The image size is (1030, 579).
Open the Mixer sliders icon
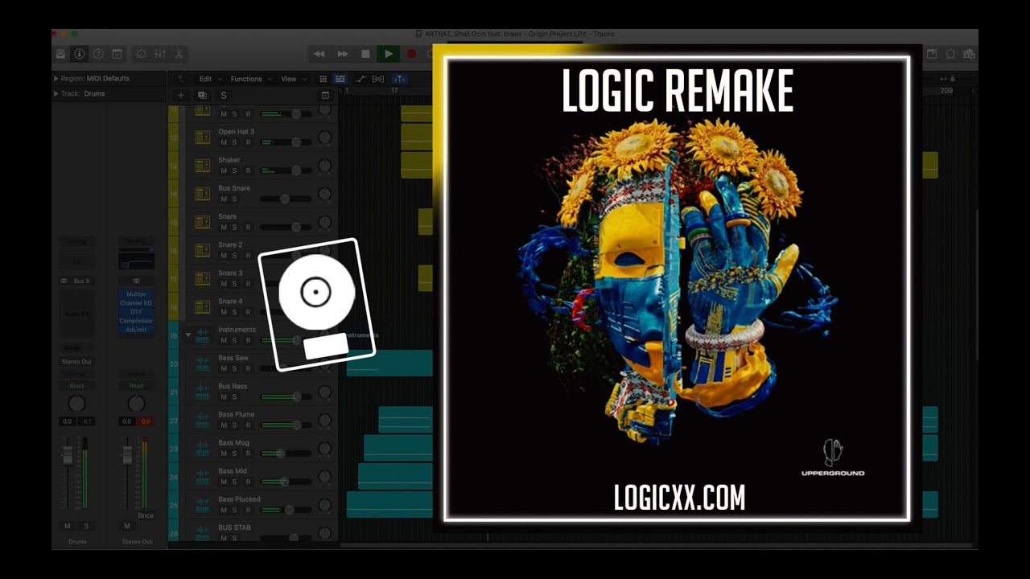coord(160,54)
